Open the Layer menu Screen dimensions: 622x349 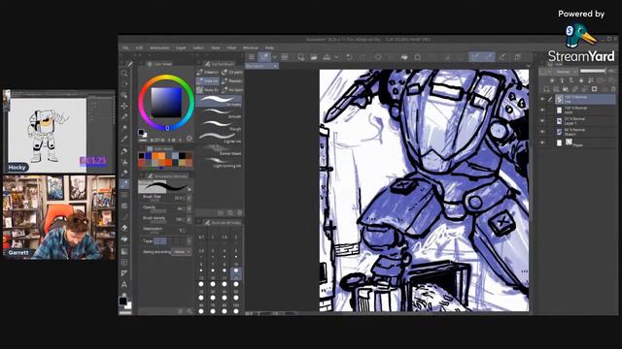(x=181, y=48)
